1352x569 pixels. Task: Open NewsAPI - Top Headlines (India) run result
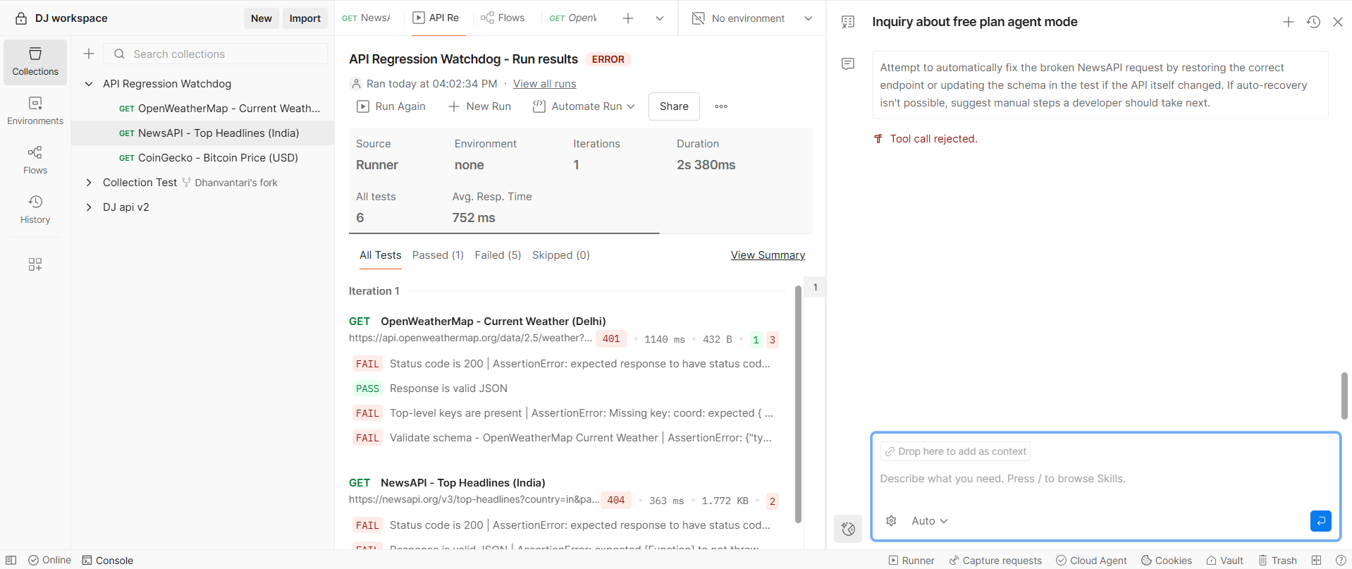pyautogui.click(x=463, y=483)
